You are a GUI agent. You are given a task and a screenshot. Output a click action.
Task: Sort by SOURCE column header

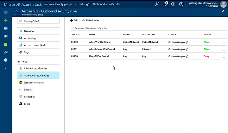pos(127,35)
